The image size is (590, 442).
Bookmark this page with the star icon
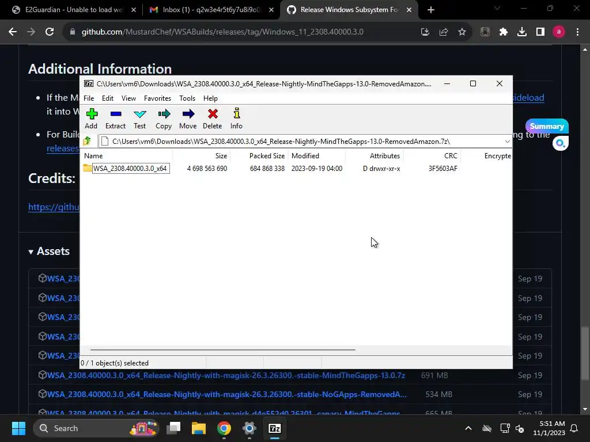(x=462, y=32)
